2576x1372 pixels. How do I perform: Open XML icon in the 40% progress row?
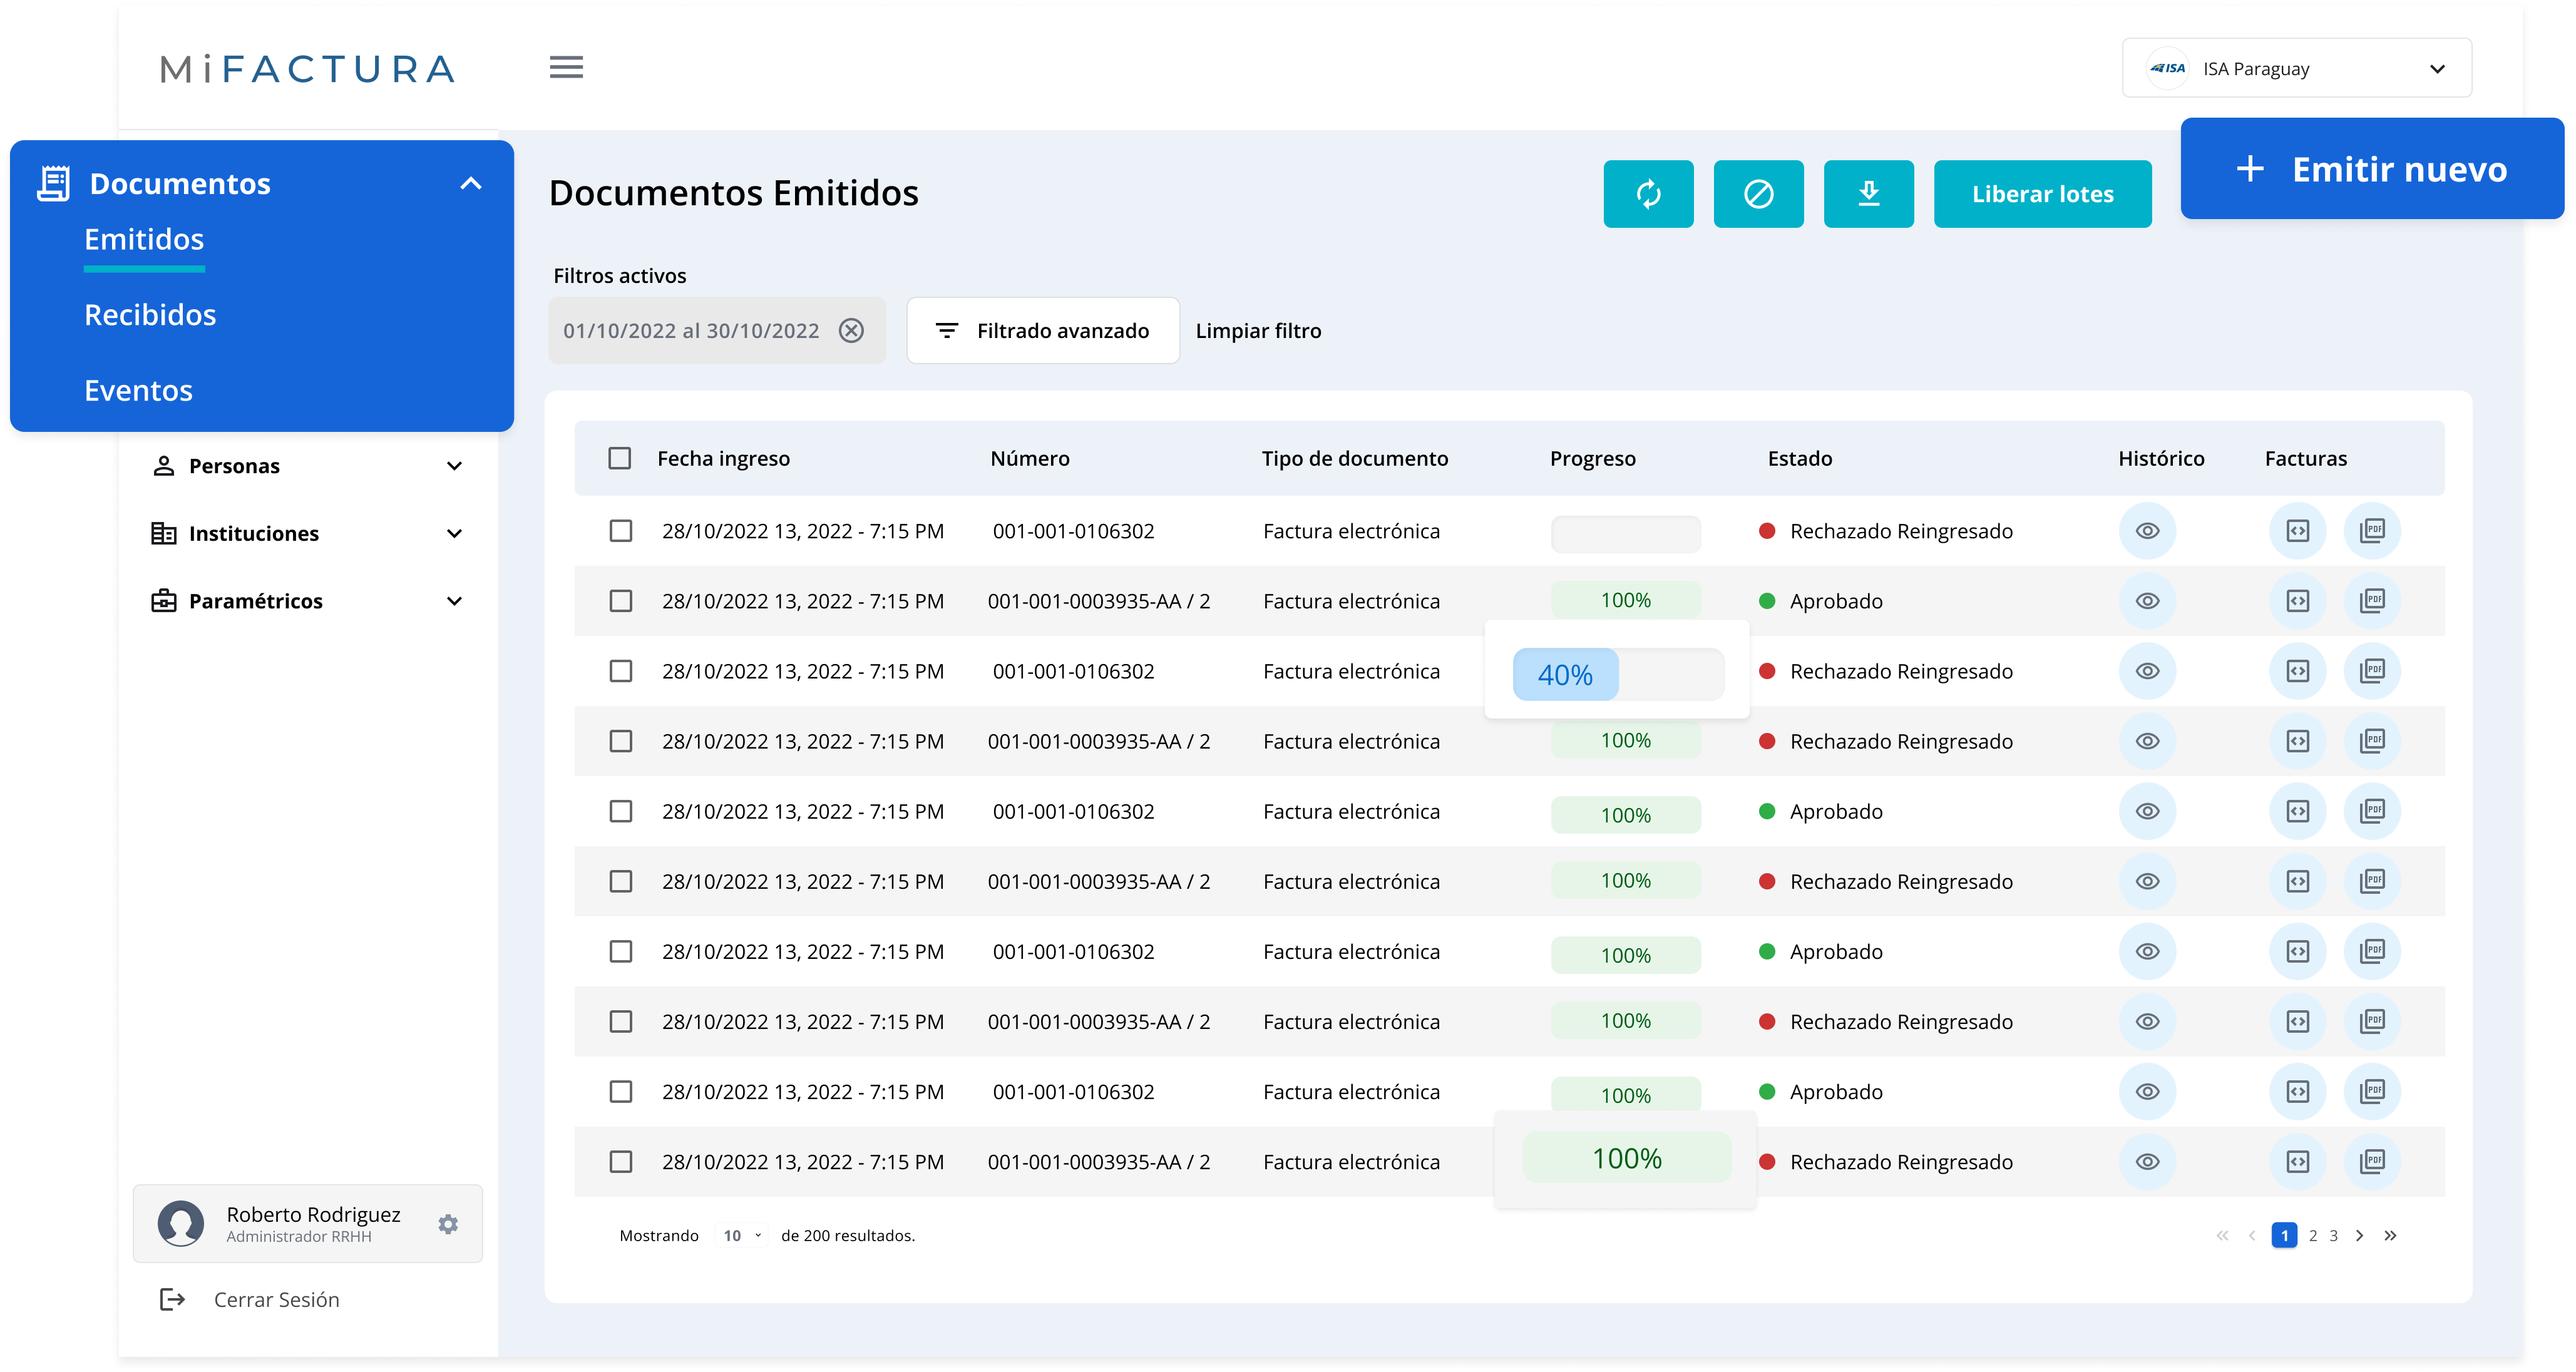click(2298, 671)
